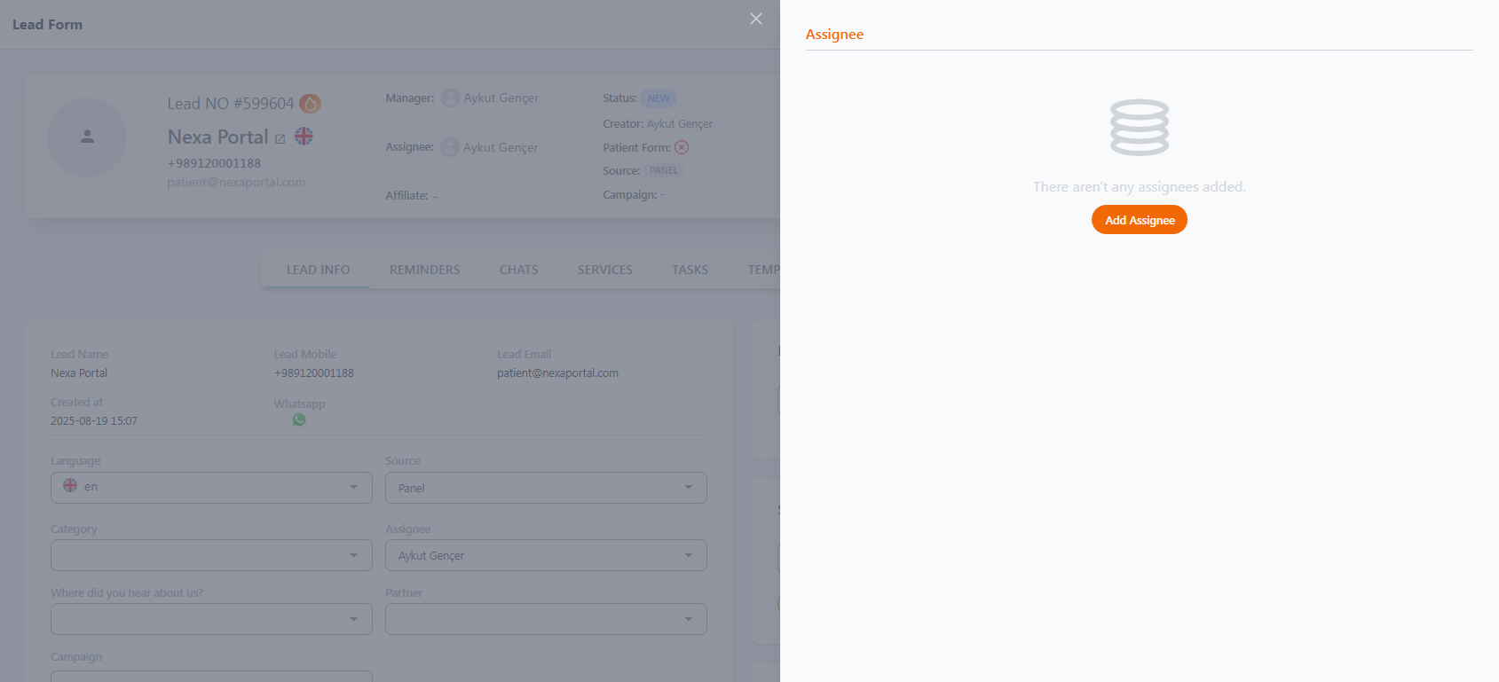Click the Manager name Aykut Gençer in header
Image resolution: width=1499 pixels, height=682 pixels.
pyautogui.click(x=501, y=98)
